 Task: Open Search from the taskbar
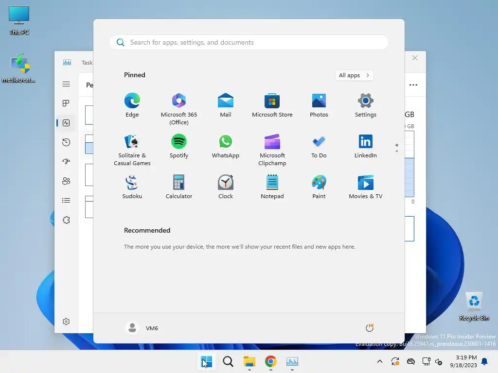pos(228,361)
